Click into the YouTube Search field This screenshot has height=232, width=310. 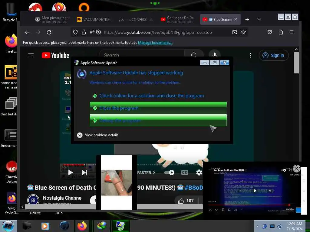141,55
